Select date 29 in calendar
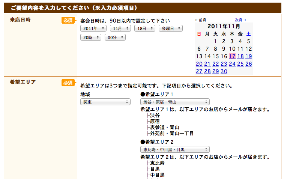Image resolution: width=284 pixels, height=179 pixels. tap(216, 71)
